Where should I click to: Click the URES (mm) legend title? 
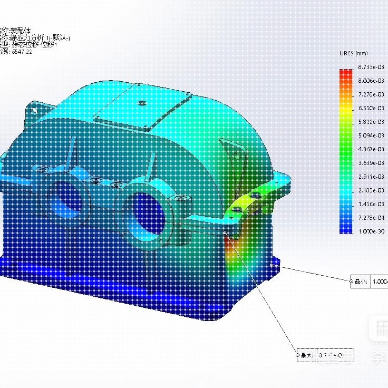coord(354,53)
